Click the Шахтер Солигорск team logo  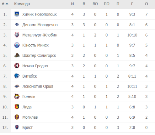pyautogui.click(x=17, y=55)
